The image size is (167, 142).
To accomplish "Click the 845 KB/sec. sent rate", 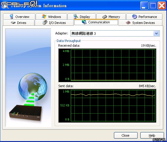I will click(x=148, y=86).
